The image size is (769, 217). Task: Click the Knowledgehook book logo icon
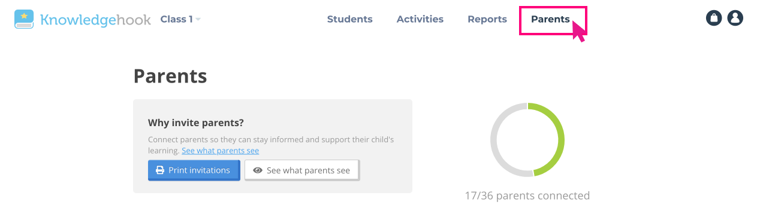(25, 19)
